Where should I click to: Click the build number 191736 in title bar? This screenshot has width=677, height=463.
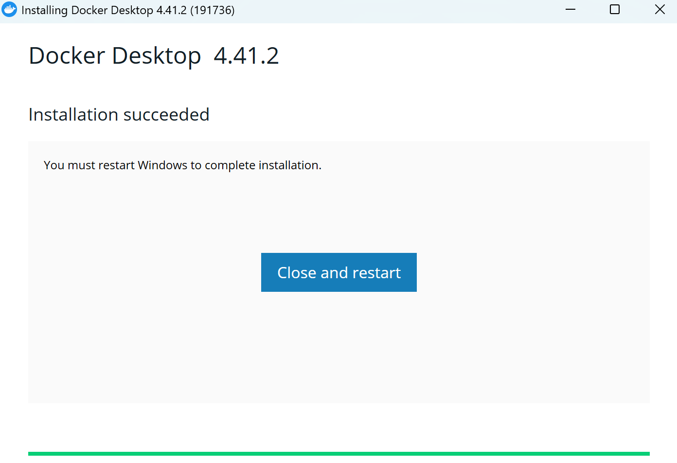212,10
